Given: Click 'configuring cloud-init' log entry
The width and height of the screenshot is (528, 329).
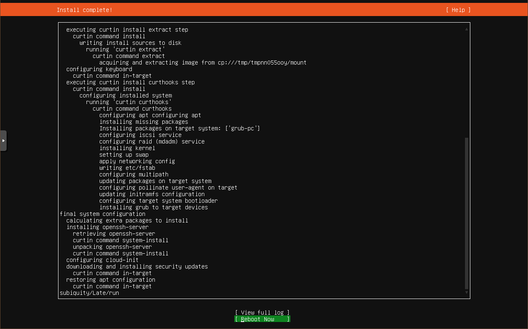Looking at the screenshot, I should coord(103,260).
